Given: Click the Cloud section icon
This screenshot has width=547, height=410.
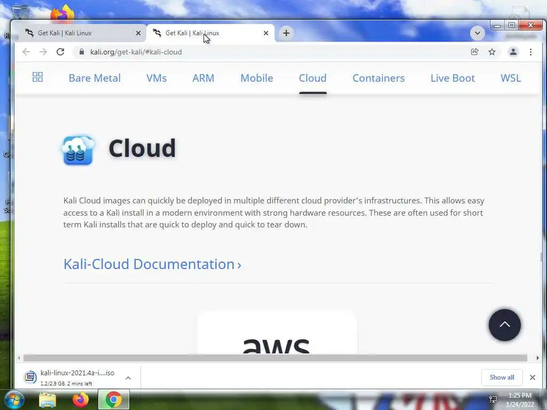Looking at the screenshot, I should pyautogui.click(x=78, y=150).
